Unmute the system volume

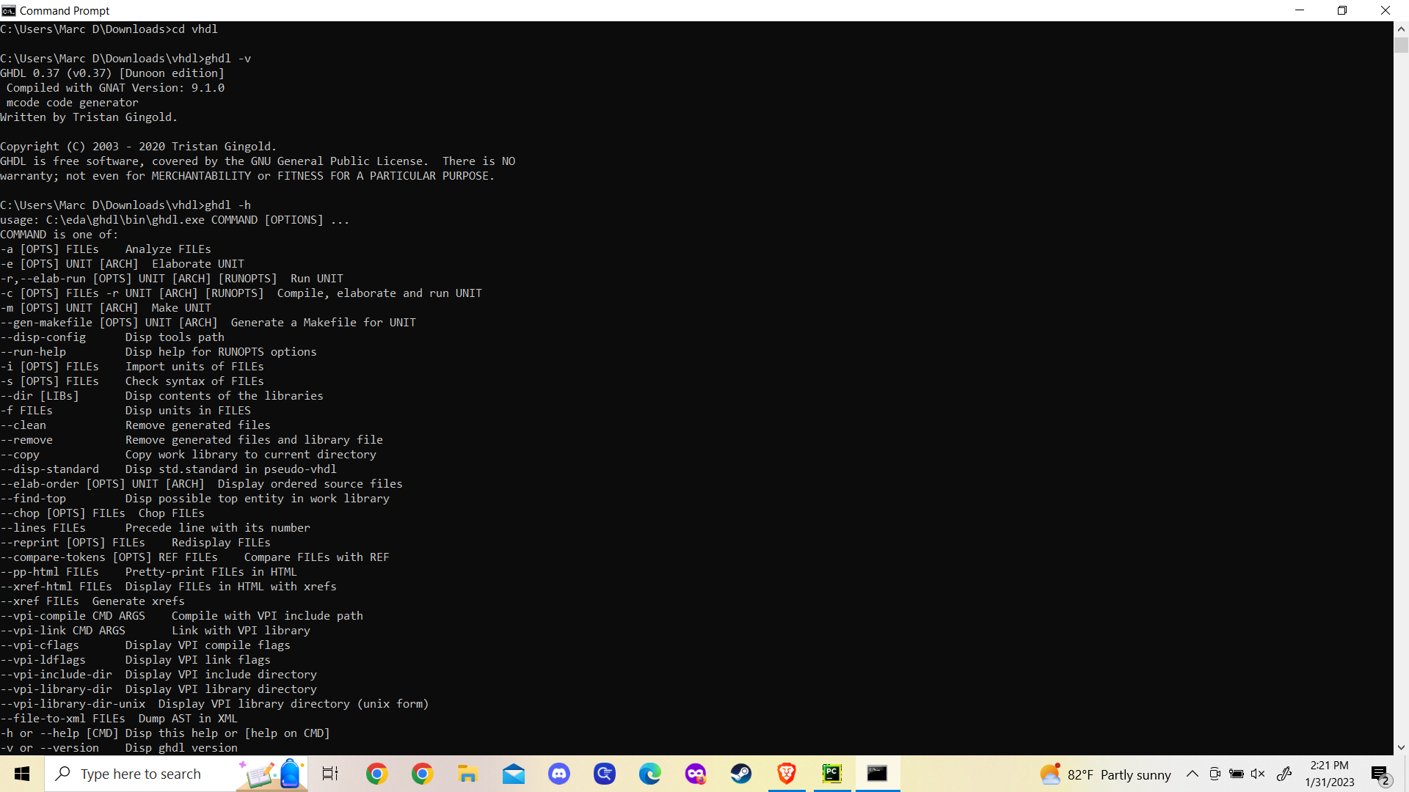coord(1259,774)
